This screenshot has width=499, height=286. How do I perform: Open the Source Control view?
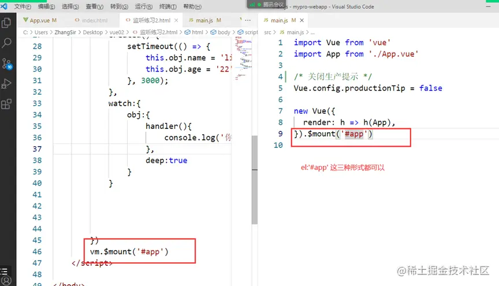(x=6, y=64)
